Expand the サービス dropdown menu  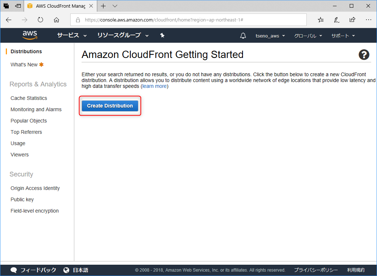tap(72, 35)
